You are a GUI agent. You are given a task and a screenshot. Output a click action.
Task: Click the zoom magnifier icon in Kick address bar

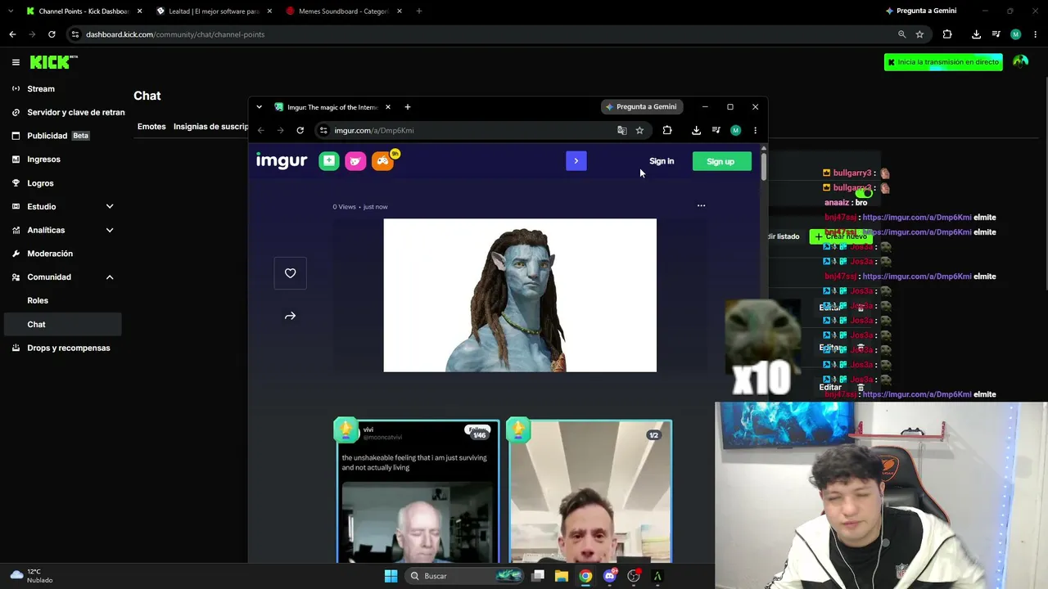coord(902,34)
